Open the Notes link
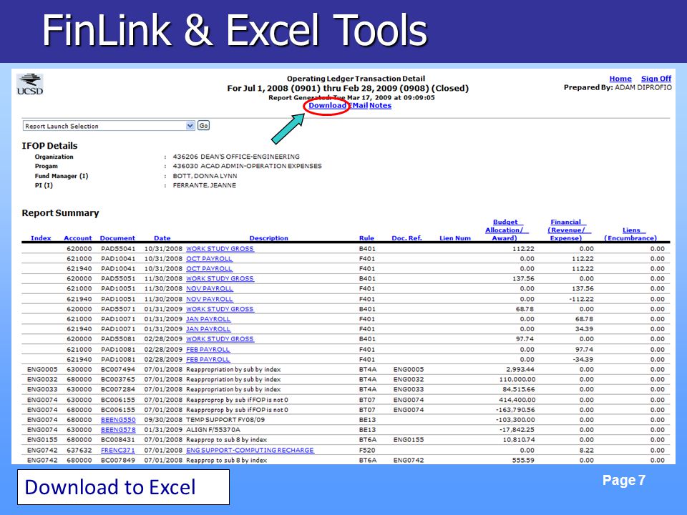 pos(380,106)
